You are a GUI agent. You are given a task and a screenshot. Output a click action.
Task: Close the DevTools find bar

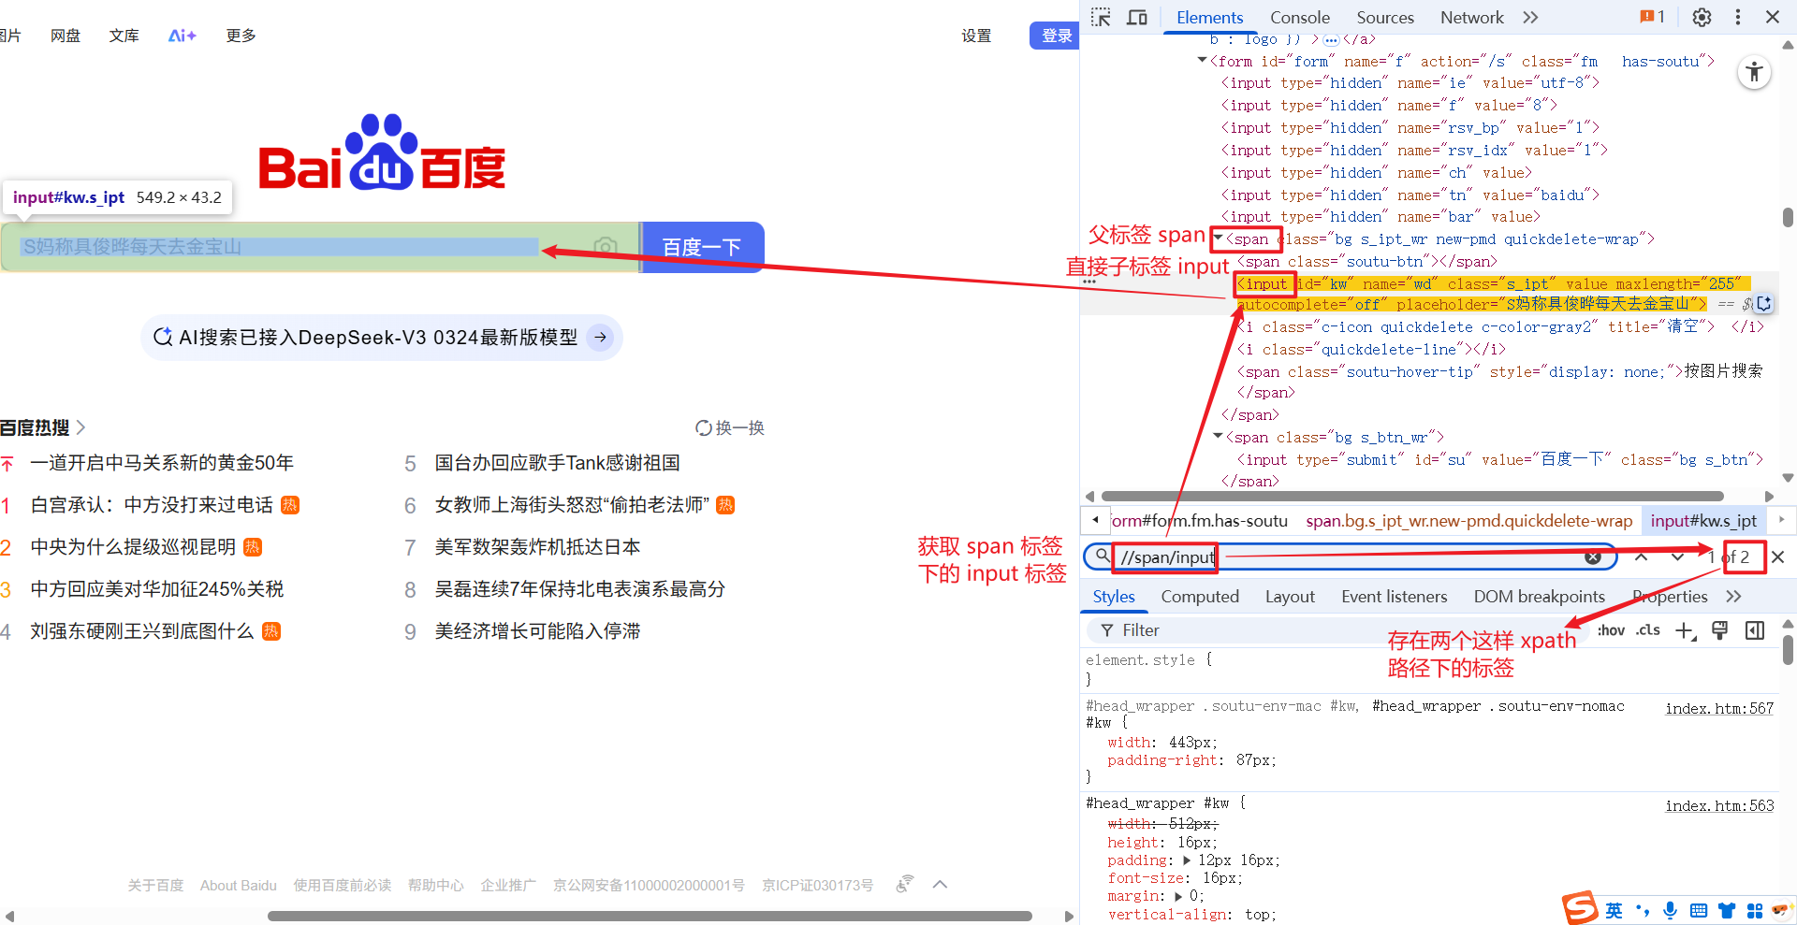pos(1778,557)
